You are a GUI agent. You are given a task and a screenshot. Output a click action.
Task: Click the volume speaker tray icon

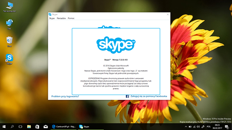coord(198,127)
